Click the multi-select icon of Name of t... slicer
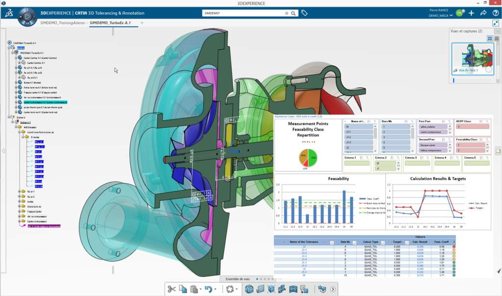The height and width of the screenshot is (296, 502). point(369,121)
